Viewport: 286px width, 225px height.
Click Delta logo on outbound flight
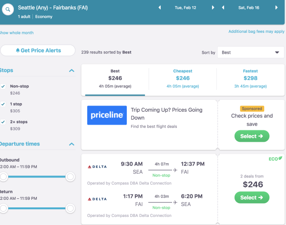coord(97,167)
